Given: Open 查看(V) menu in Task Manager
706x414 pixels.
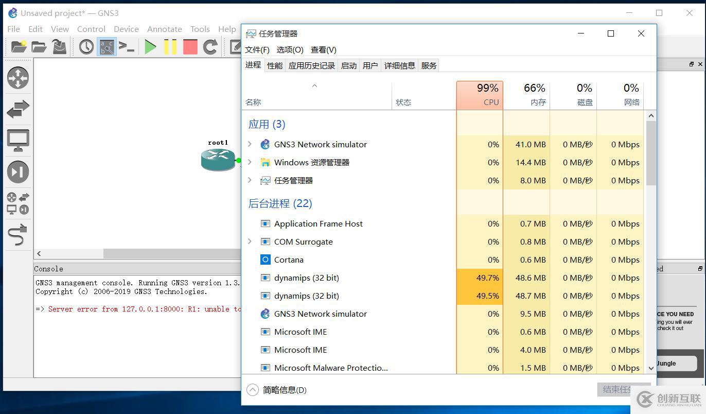Looking at the screenshot, I should (x=324, y=49).
